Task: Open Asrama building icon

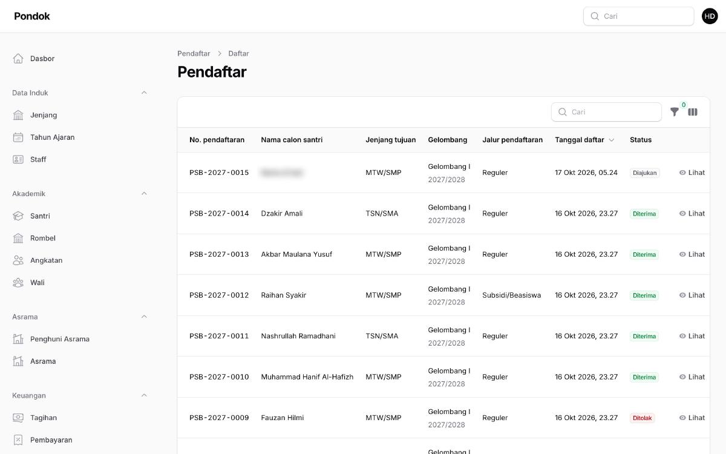Action: [x=18, y=361]
